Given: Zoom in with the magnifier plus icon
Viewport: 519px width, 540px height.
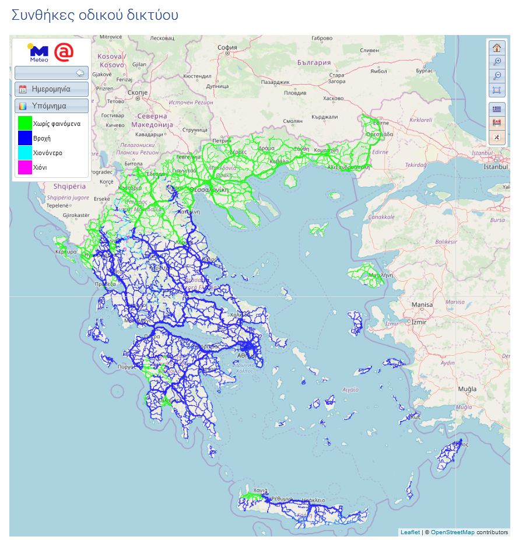Looking at the screenshot, I should point(497,62).
